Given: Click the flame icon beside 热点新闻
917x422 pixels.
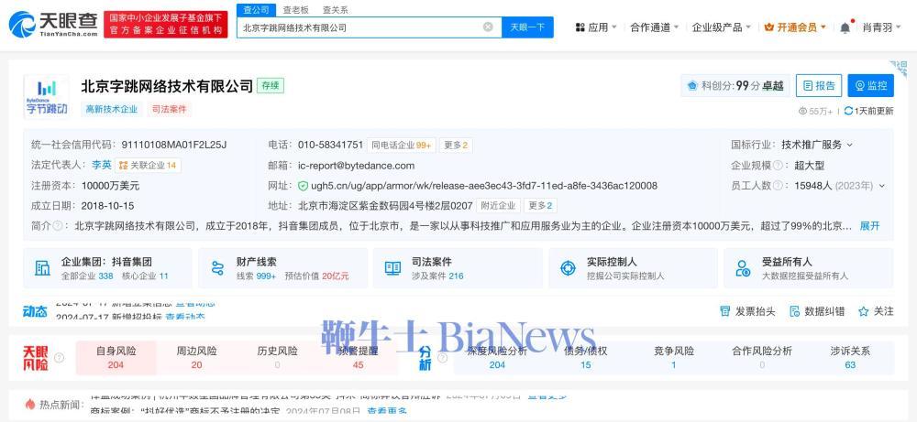Looking at the screenshot, I should click(x=30, y=404).
